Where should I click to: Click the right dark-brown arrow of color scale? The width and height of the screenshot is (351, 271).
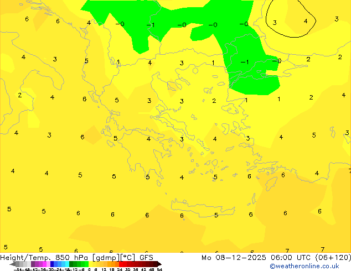tap(159, 264)
